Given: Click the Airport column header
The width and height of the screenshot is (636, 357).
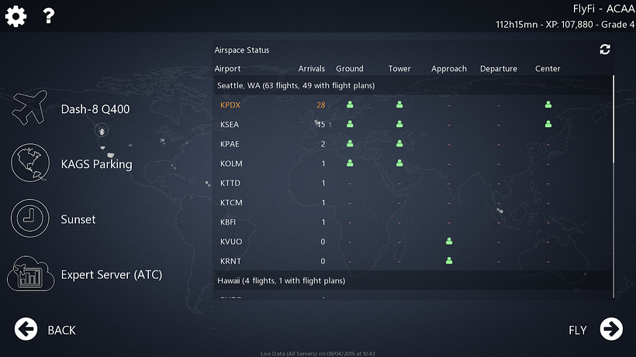Looking at the screenshot, I should (x=227, y=69).
